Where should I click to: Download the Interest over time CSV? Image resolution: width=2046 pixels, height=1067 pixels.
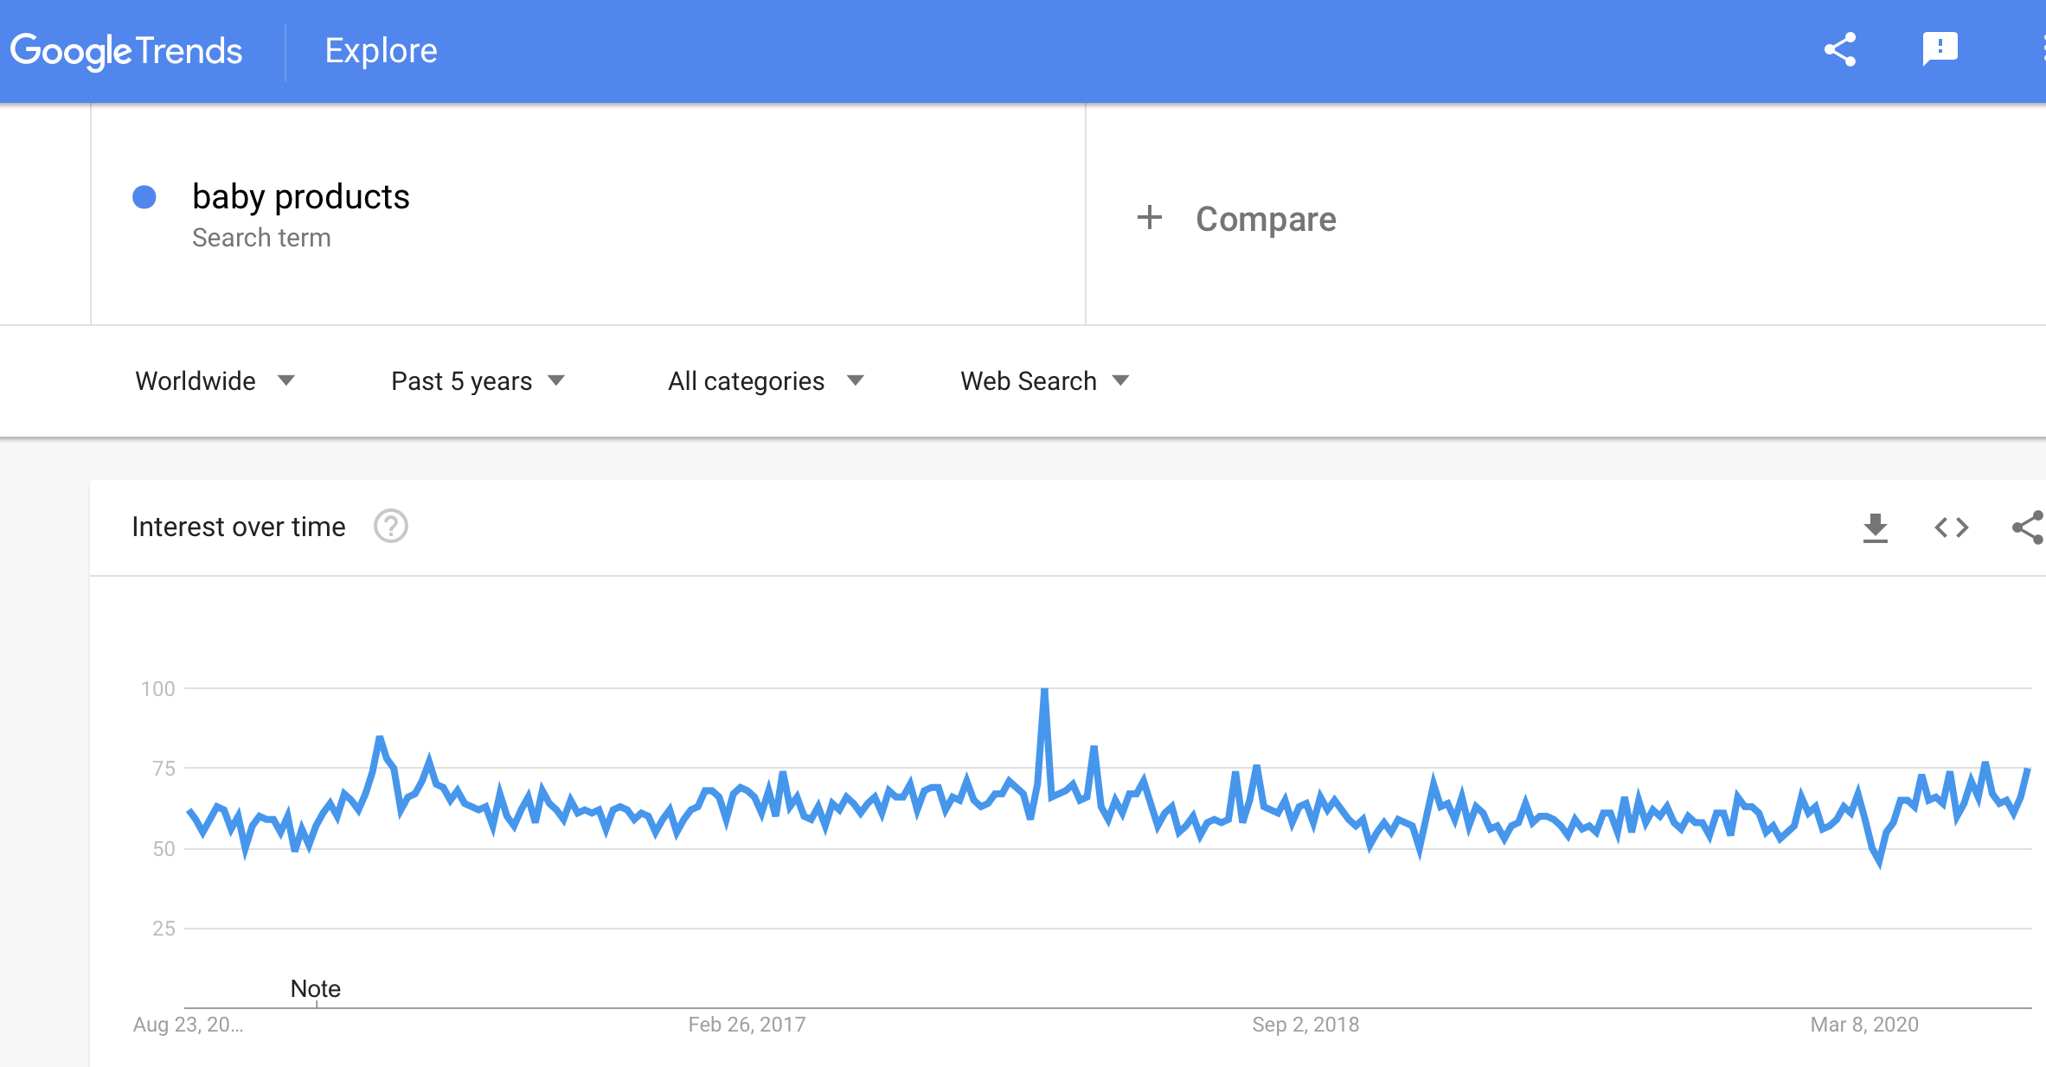[1875, 527]
